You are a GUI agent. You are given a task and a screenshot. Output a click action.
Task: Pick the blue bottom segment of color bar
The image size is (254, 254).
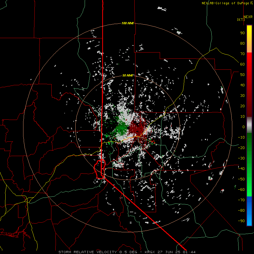(x=249, y=211)
